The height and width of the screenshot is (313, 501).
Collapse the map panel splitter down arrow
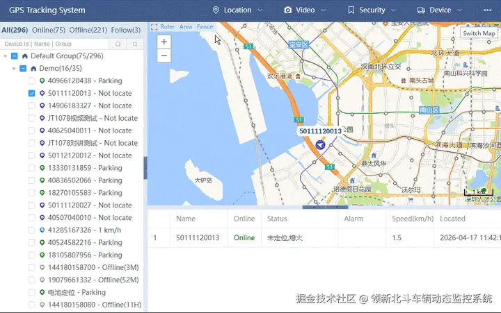point(337,208)
